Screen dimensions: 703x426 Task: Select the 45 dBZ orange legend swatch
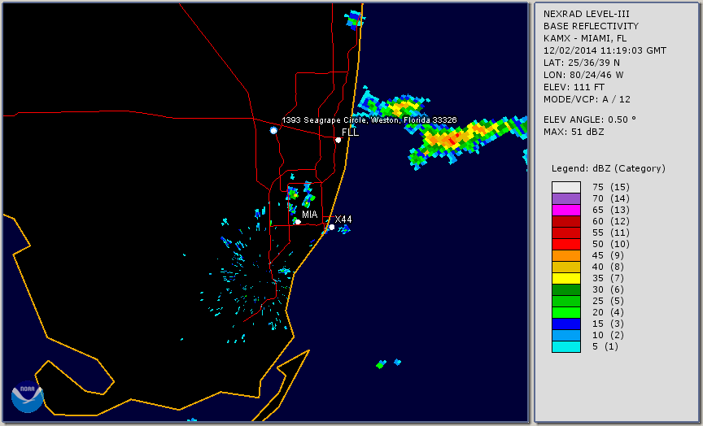coord(566,256)
